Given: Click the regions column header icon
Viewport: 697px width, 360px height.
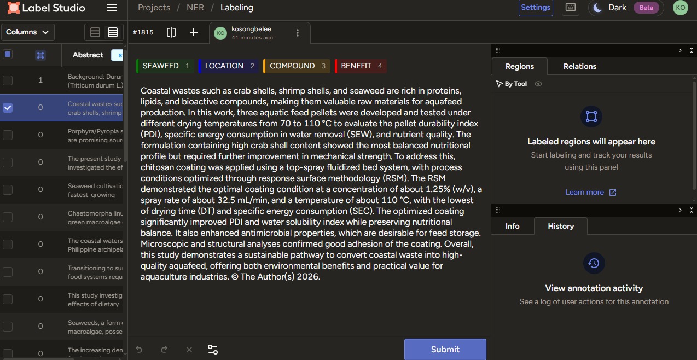Looking at the screenshot, I should [40, 55].
